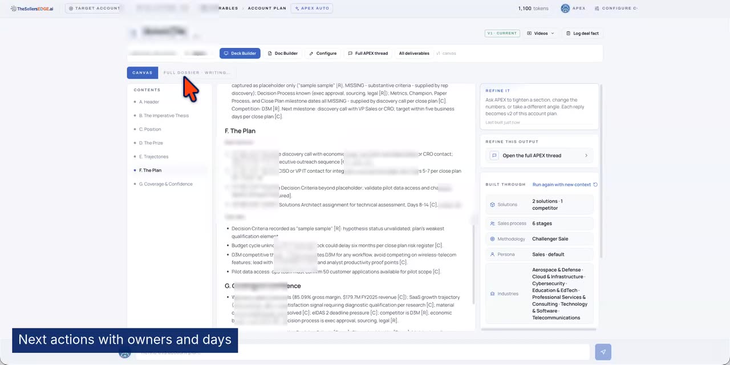This screenshot has height=365, width=730.
Task: Click the Challenger Sale value
Action: click(x=550, y=239)
